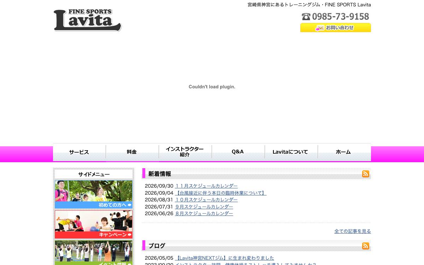Open the 料金 menu item
The height and width of the screenshot is (265, 424).
click(x=132, y=152)
